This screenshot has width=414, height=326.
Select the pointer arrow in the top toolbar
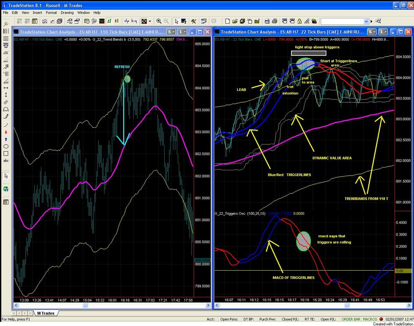point(176,21)
